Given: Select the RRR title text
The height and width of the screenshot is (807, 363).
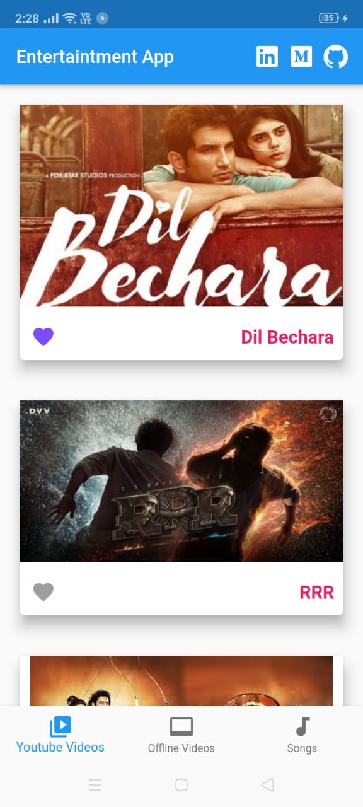Looking at the screenshot, I should pos(317,593).
